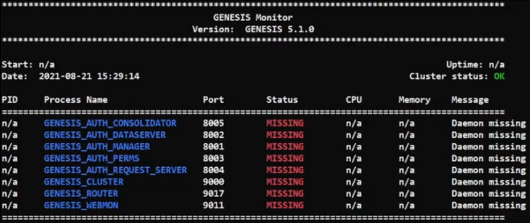The width and height of the screenshot is (530, 223).
Task: Click the Status column header
Action: tap(282, 100)
